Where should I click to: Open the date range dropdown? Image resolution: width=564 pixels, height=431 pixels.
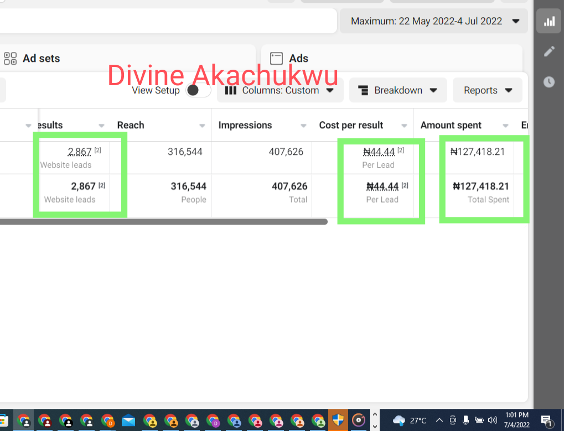434,22
